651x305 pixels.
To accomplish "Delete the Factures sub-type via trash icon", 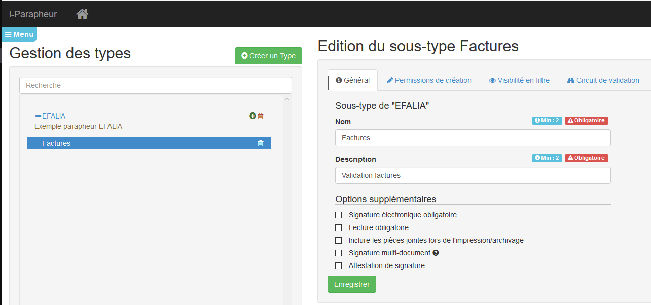I will [261, 143].
